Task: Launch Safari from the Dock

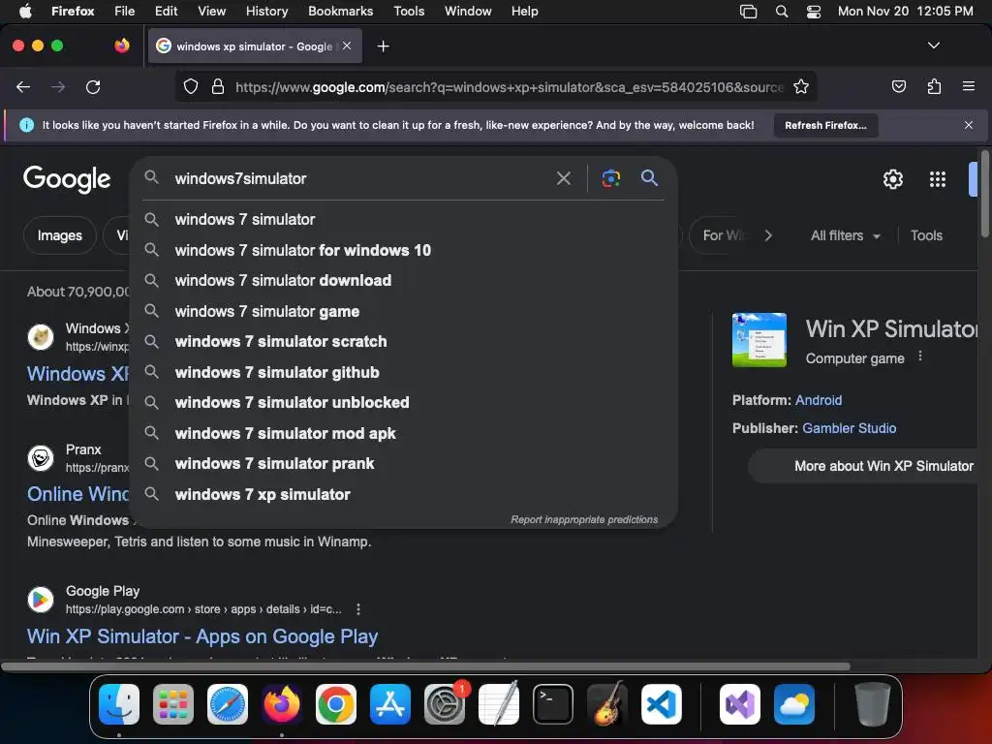Action: pyautogui.click(x=228, y=704)
